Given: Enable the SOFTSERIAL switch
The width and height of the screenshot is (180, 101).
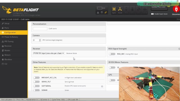Looking at the screenshot, I should tap(37, 86).
